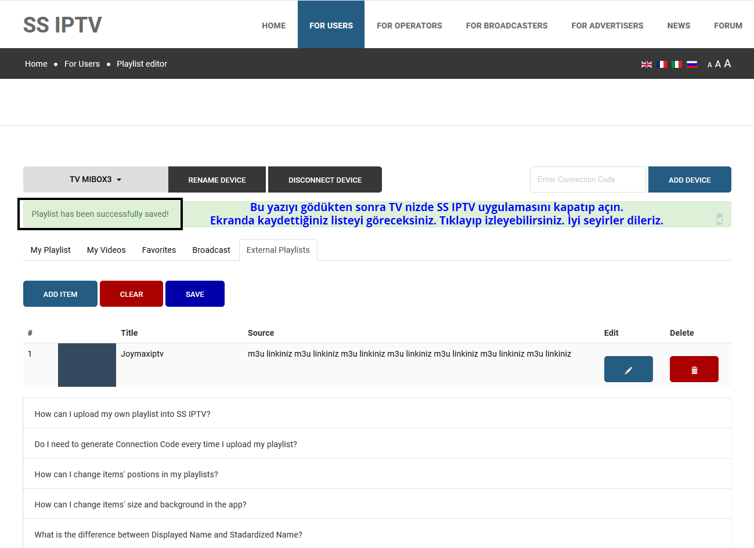Switch to the My Playlist tab
754x548 pixels.
50,250
